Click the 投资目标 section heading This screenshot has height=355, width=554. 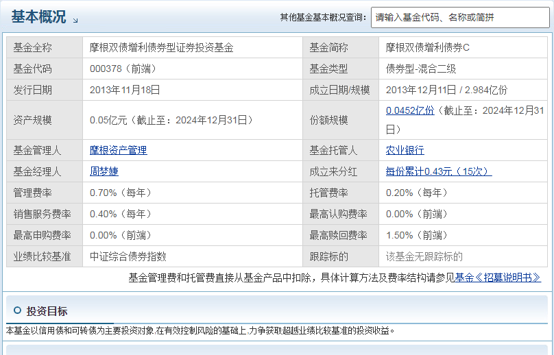47,311
